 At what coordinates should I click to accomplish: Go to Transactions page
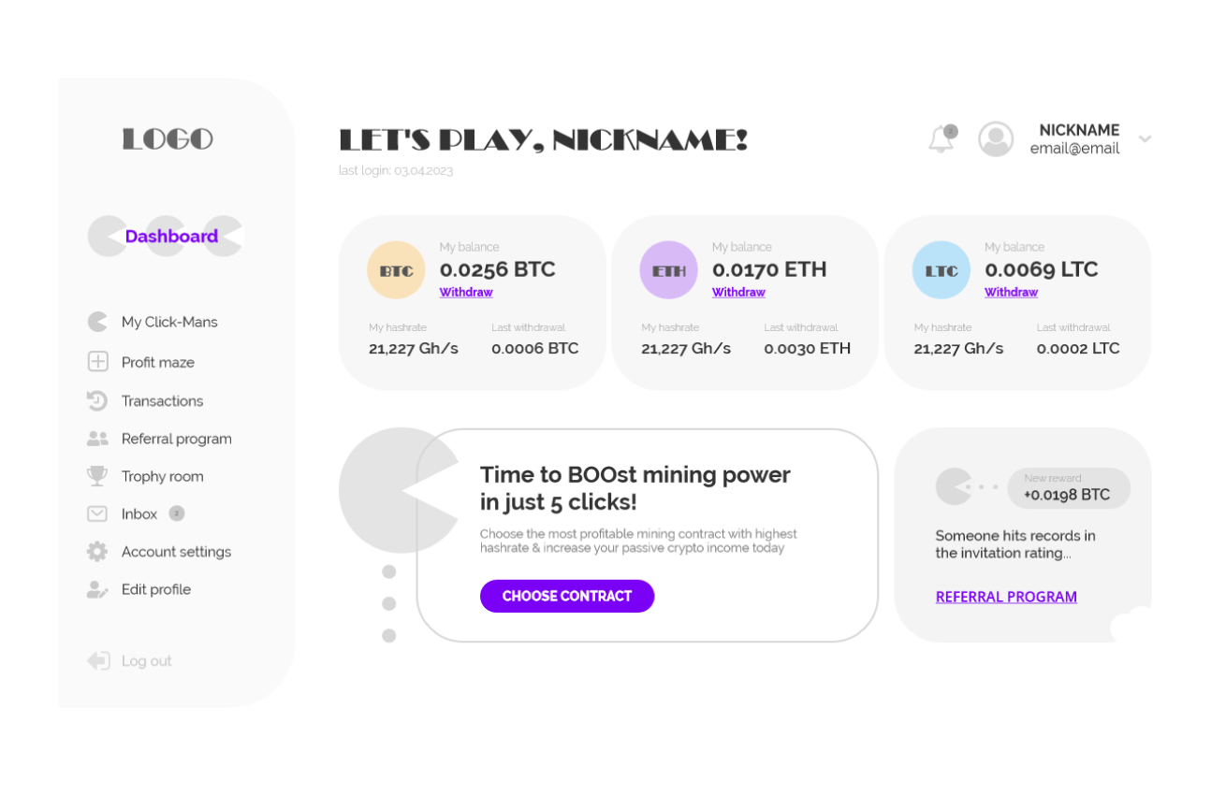coord(162,401)
